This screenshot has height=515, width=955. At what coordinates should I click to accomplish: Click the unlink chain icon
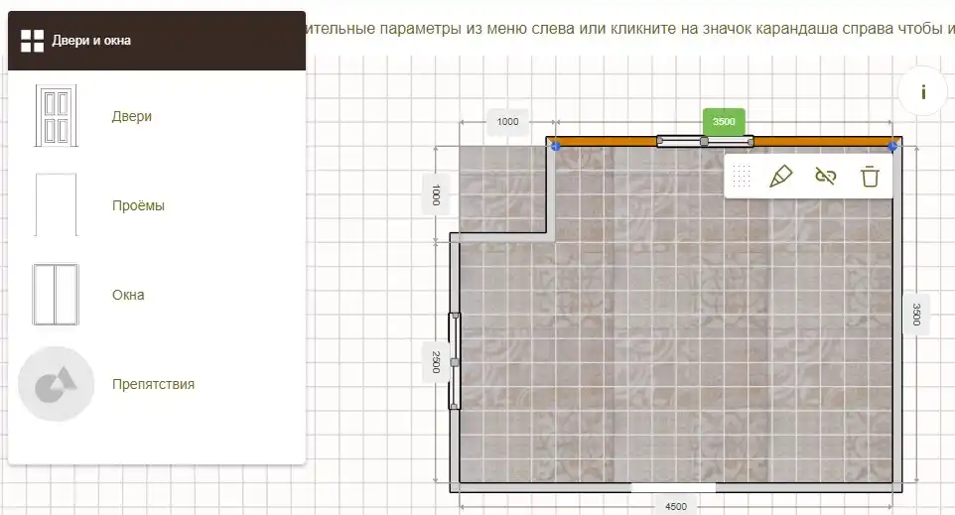tap(826, 177)
